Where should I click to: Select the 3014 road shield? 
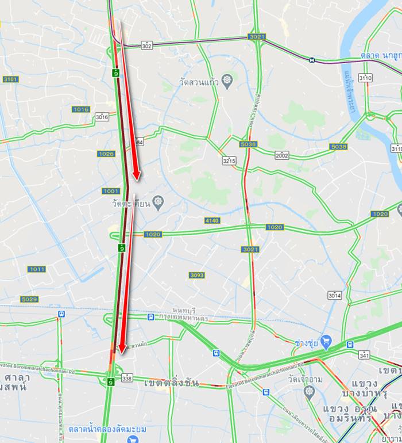335,296
